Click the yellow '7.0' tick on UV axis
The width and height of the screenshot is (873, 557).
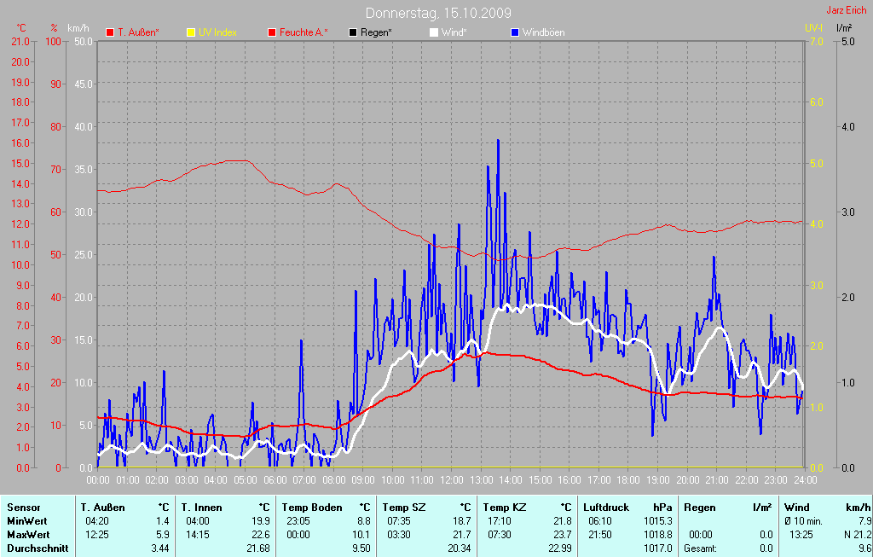pyautogui.click(x=816, y=41)
